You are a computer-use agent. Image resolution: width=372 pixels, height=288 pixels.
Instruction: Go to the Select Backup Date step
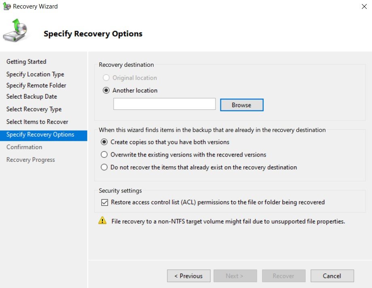pyautogui.click(x=32, y=97)
